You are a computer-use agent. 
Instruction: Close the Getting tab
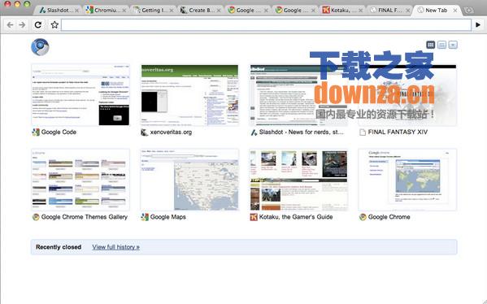tap(172, 11)
